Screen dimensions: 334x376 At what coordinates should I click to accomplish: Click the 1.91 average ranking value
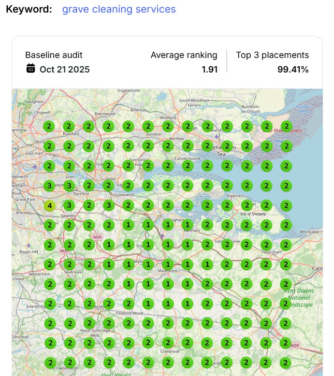209,69
